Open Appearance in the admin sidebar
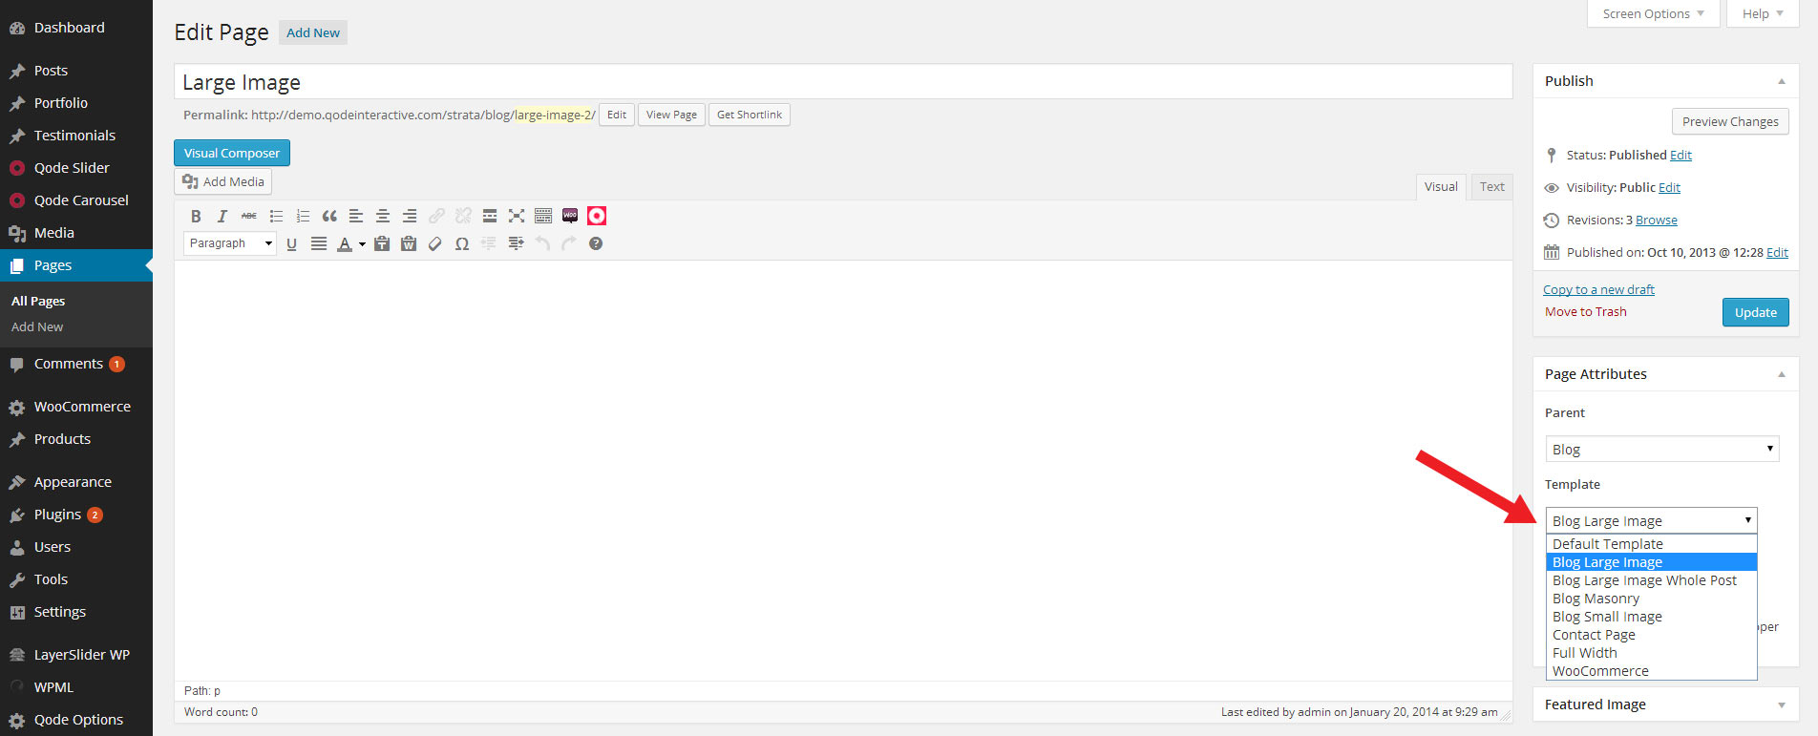This screenshot has height=736, width=1818. [73, 482]
